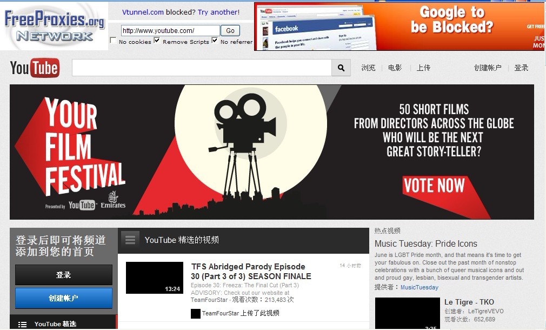Click the magnifier search button
Screen dimensions: 546x330
(x=341, y=68)
